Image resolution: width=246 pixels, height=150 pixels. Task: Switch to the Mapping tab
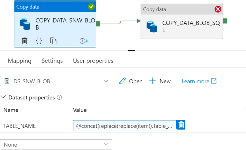20,61
